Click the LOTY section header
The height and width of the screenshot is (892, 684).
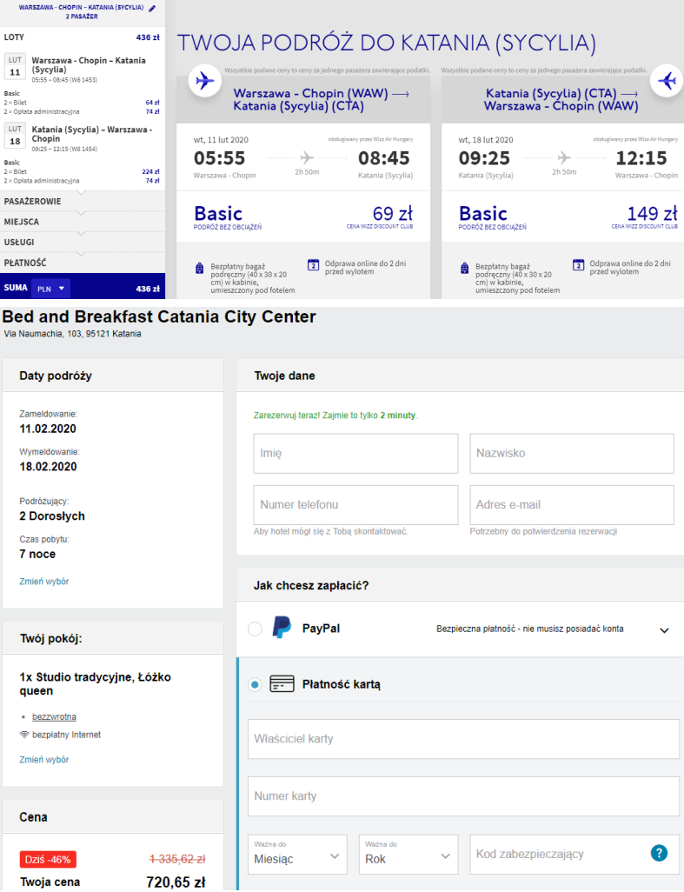click(83, 37)
